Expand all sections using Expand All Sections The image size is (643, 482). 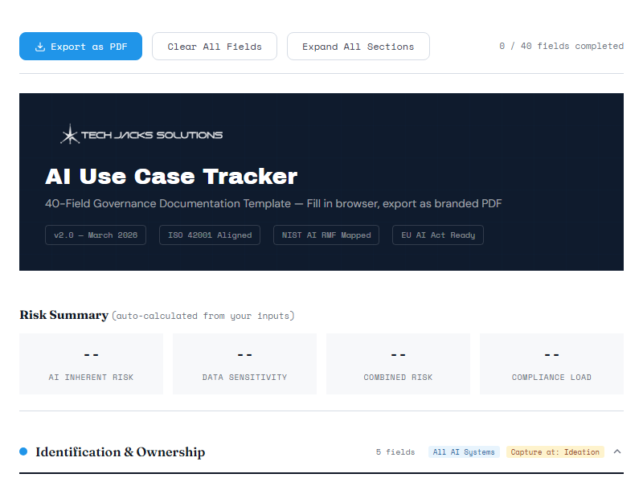pyautogui.click(x=358, y=46)
